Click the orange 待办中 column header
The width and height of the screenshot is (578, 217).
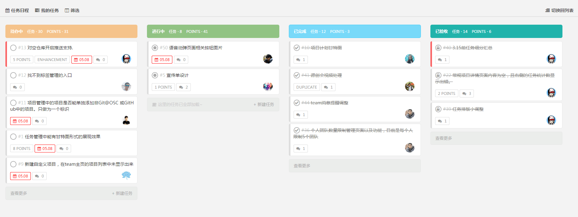71,31
